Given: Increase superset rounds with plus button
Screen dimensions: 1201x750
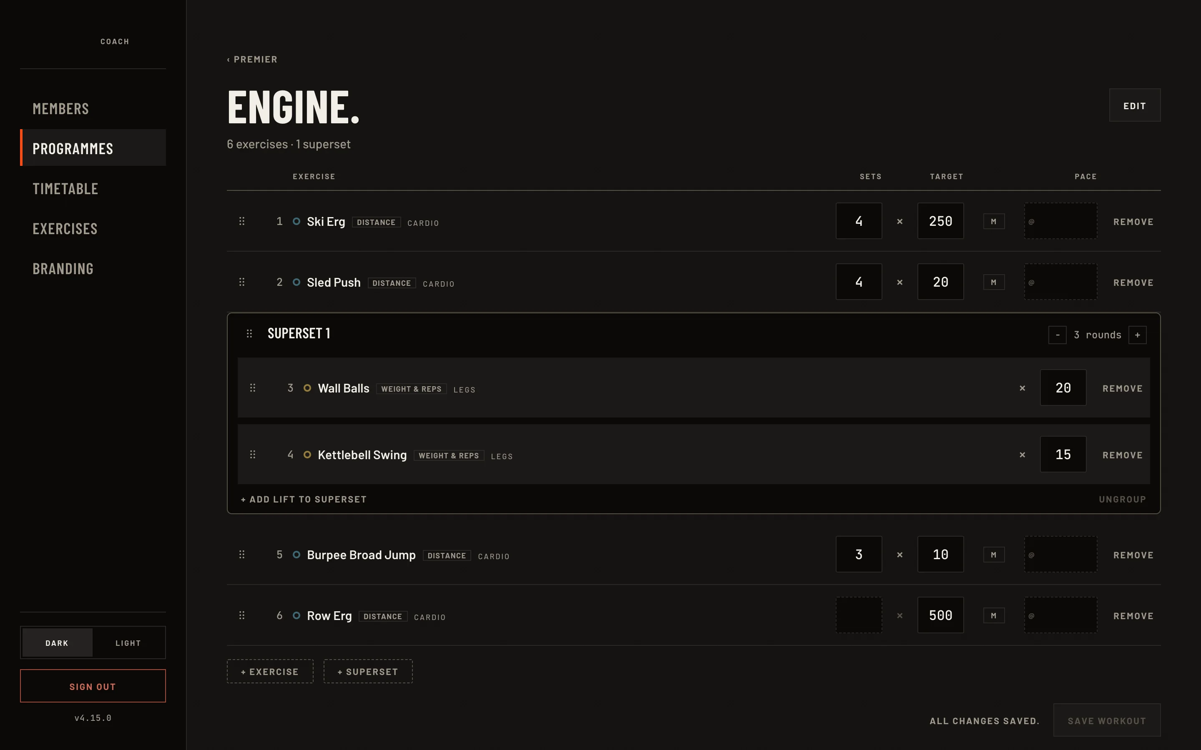Looking at the screenshot, I should click(1137, 335).
